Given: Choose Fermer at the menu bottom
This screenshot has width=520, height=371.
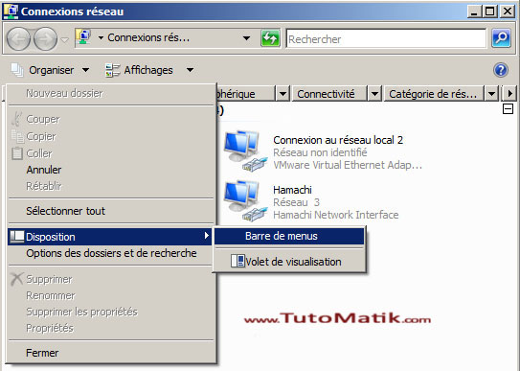Looking at the screenshot, I should 111,353.
